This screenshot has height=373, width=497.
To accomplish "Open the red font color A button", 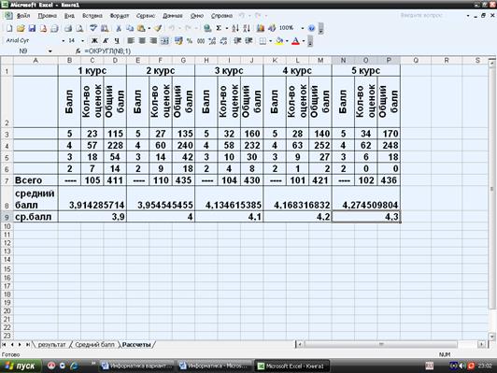I will (x=295, y=41).
